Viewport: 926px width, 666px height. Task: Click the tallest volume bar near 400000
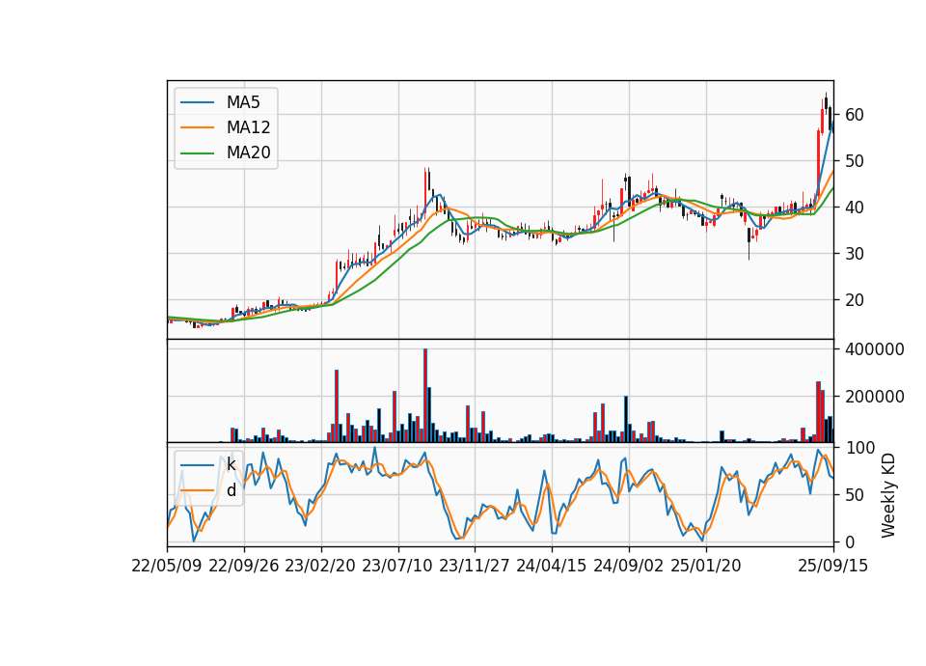click(425, 396)
